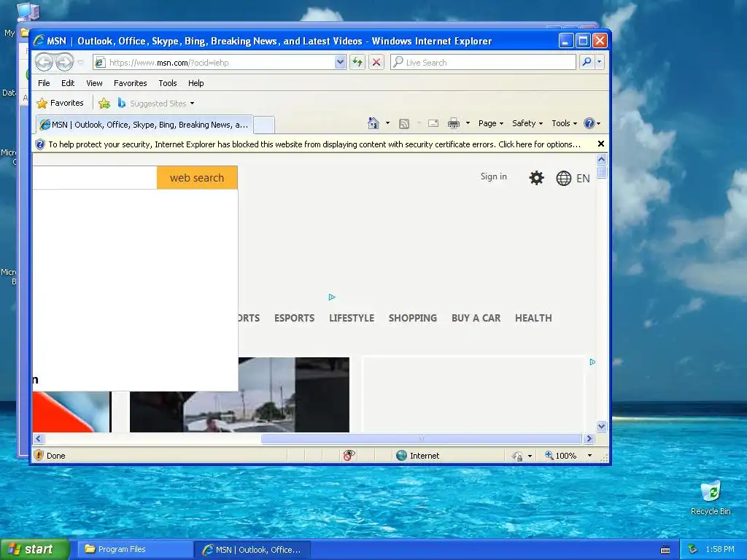Click the Protected Mode lock icon
This screenshot has height=560, width=747.
click(x=517, y=456)
